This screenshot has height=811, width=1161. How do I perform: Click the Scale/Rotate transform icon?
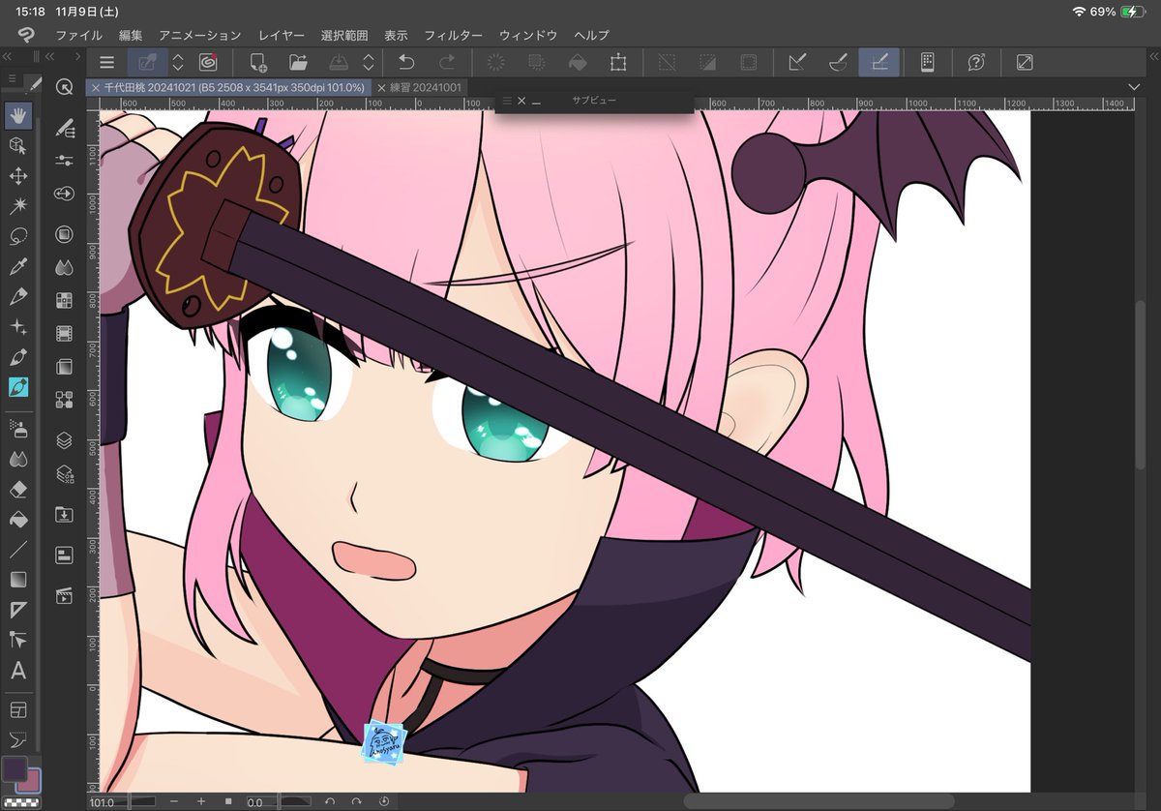[617, 63]
